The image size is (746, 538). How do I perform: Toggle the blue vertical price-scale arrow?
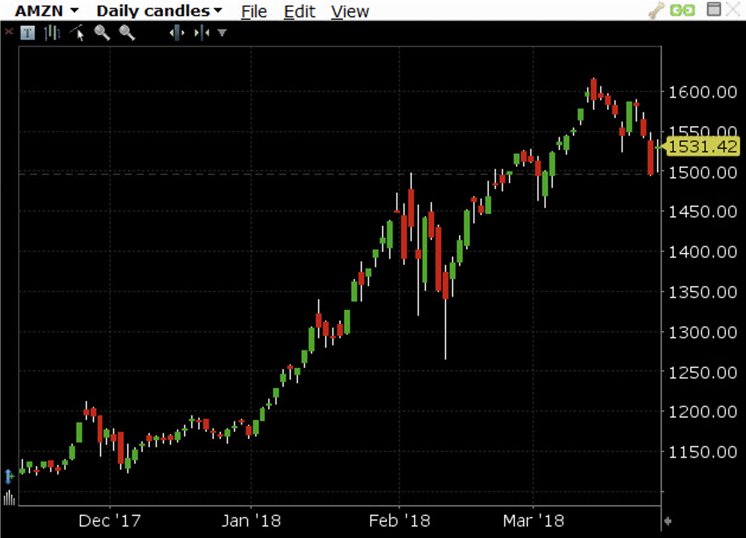[9, 476]
